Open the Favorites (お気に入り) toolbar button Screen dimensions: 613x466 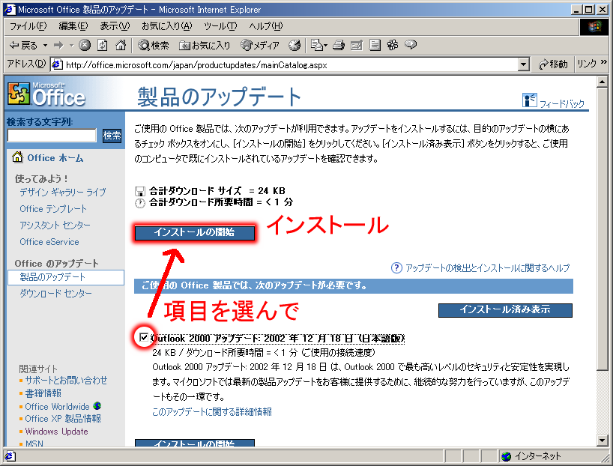[205, 46]
